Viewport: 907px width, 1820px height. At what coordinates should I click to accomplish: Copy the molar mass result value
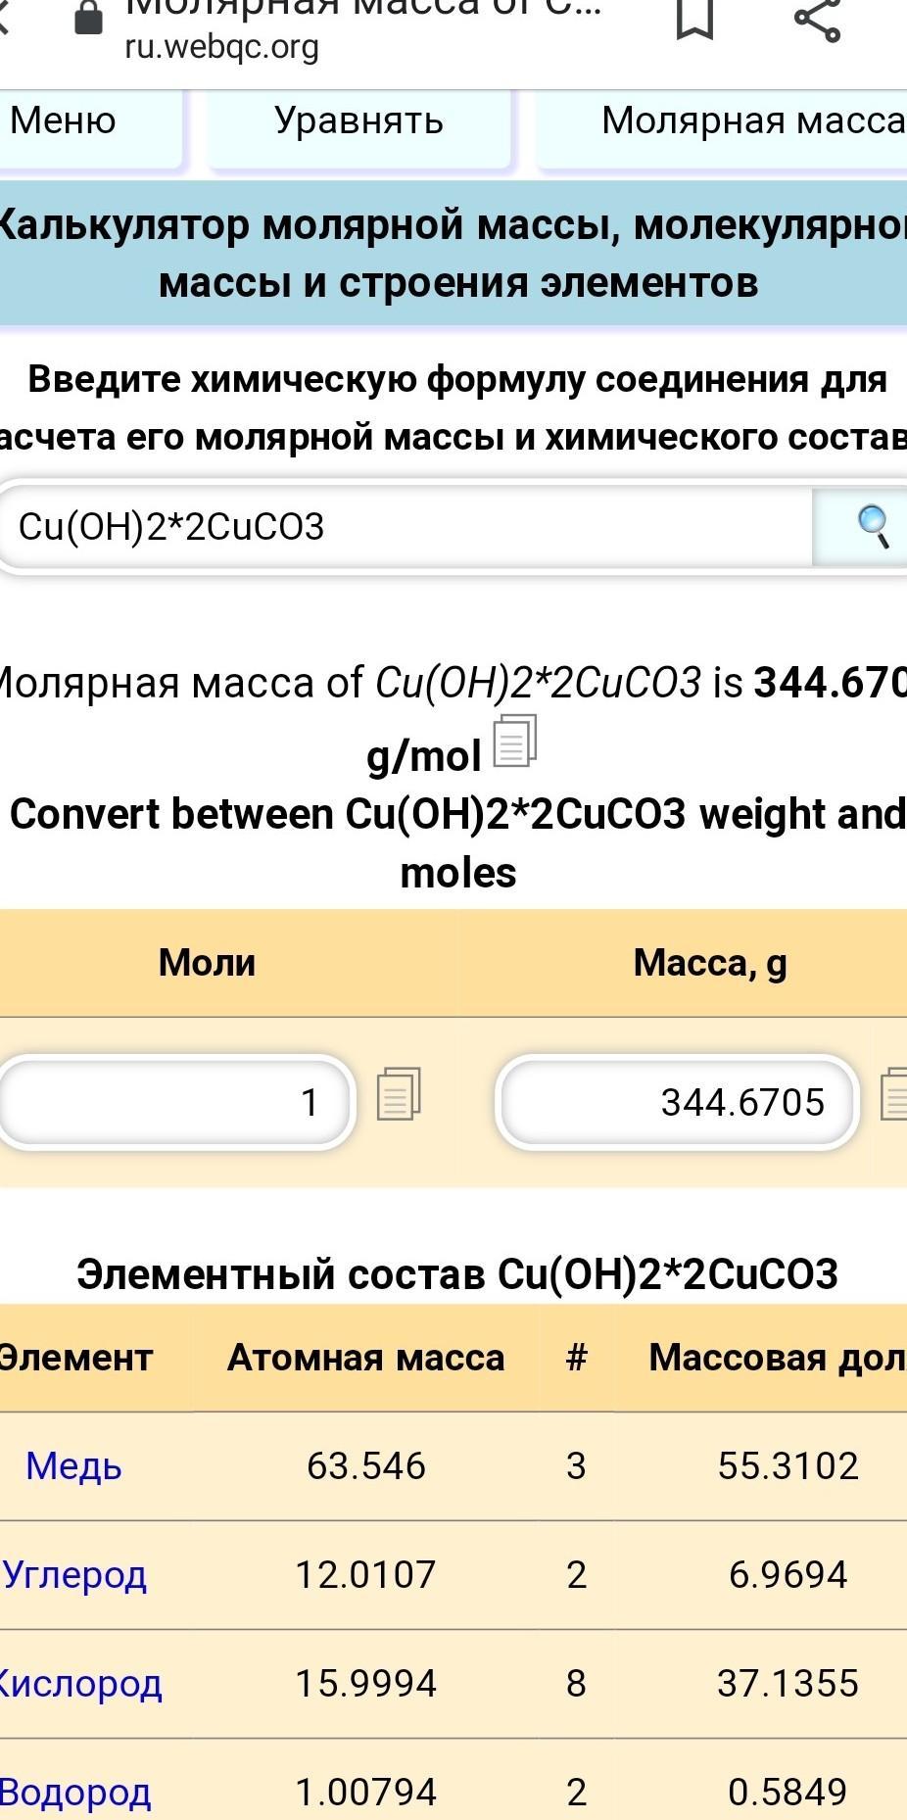[x=514, y=742]
